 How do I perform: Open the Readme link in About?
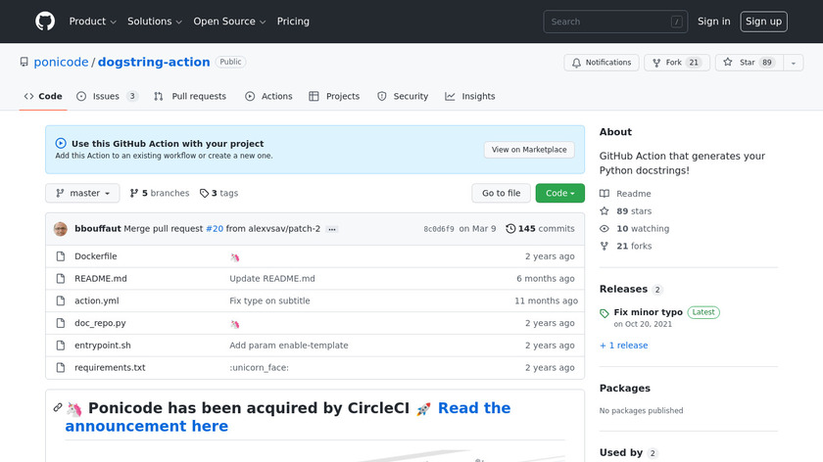click(633, 194)
